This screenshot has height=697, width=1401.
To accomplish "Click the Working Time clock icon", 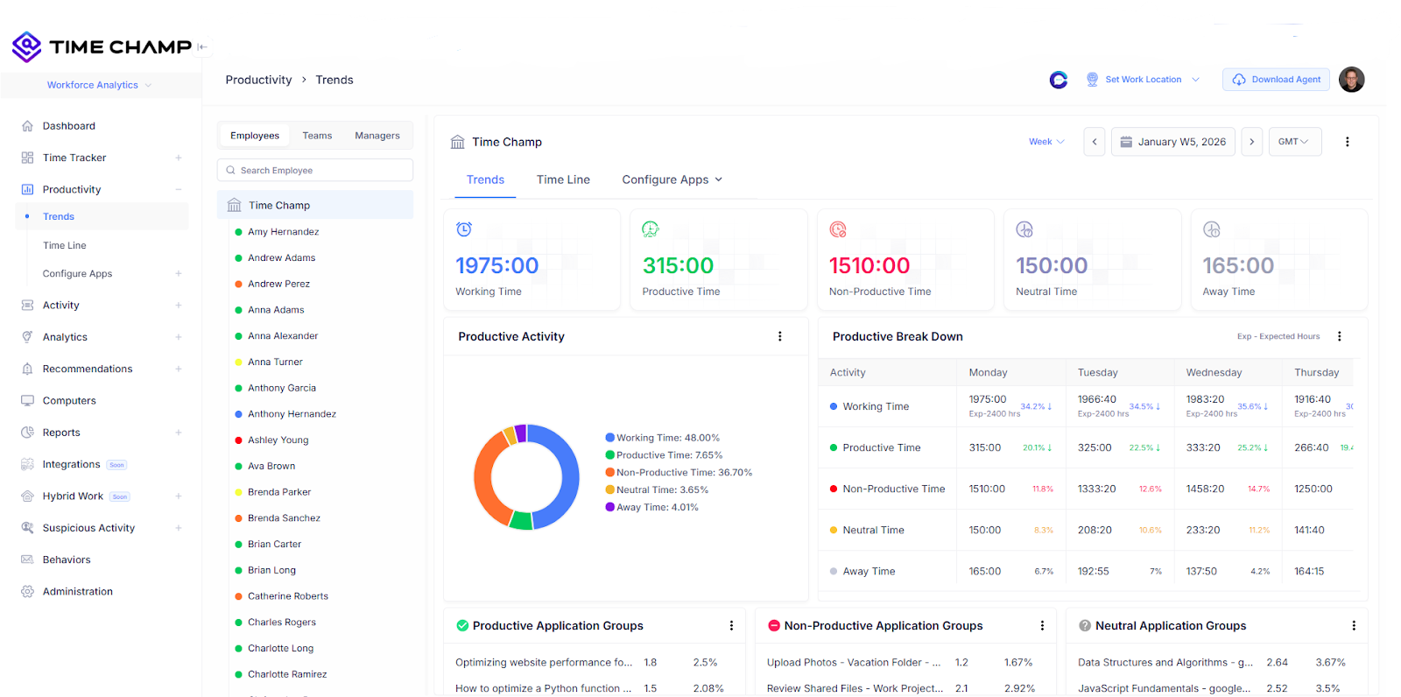I will [x=464, y=229].
